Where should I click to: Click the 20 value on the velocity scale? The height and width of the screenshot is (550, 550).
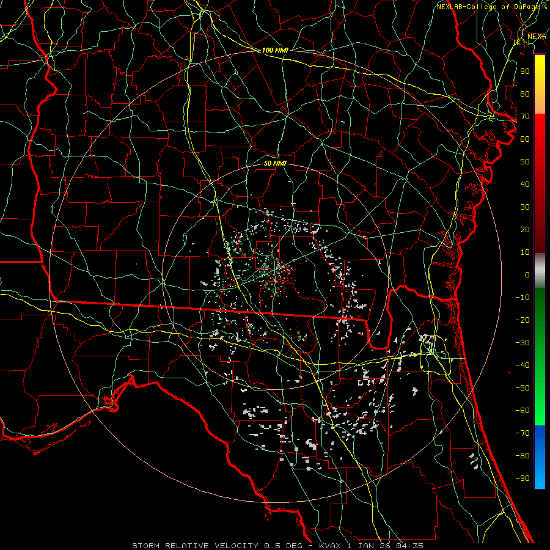coord(525,229)
